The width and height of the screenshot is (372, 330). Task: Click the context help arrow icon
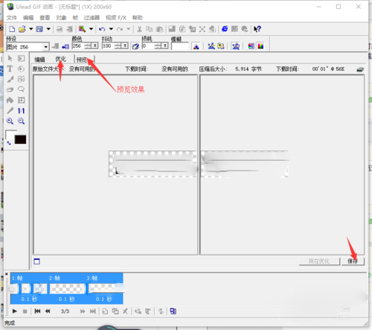click(x=257, y=29)
